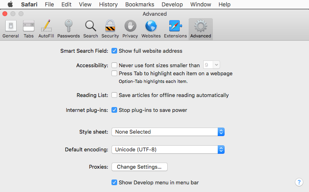Click the help question mark button
The height and width of the screenshot is (192, 309).
click(x=299, y=182)
